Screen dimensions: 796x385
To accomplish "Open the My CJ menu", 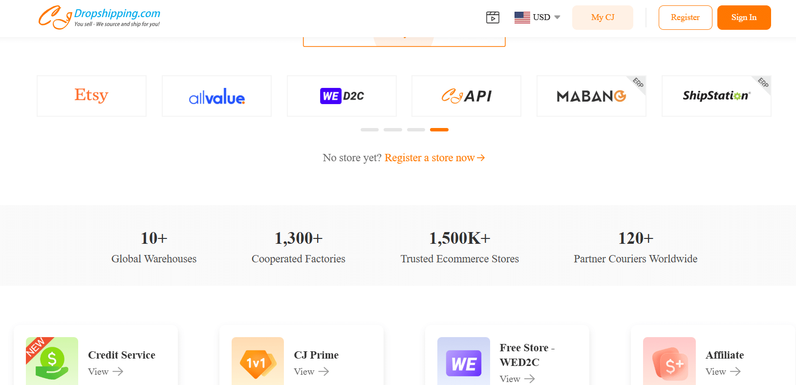I will coord(602,17).
